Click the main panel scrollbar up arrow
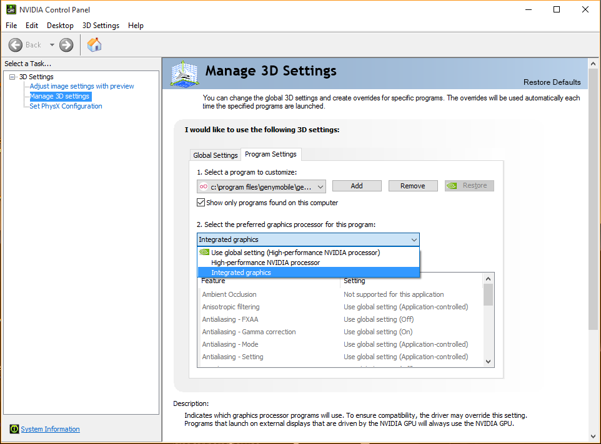This screenshot has height=444, width=601. pos(593,64)
